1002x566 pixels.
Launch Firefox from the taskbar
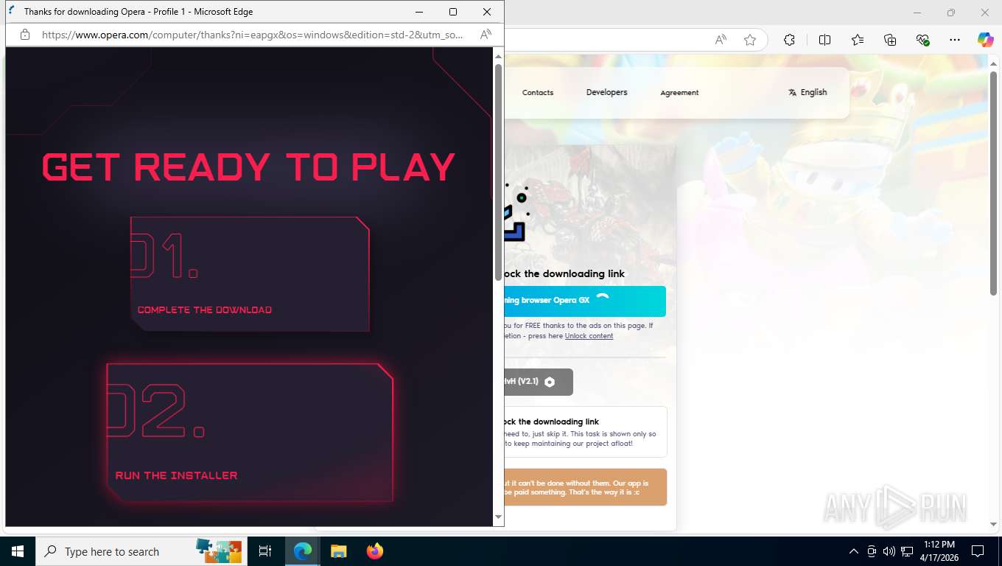pos(375,551)
